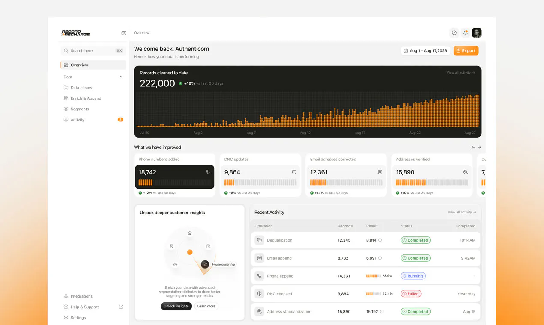Open the help question-mark icon in header

(x=454, y=33)
